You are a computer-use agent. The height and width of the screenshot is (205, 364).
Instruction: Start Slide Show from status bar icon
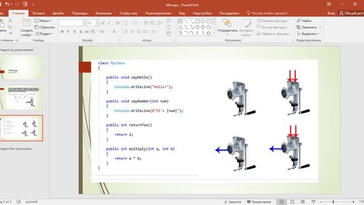point(313,202)
